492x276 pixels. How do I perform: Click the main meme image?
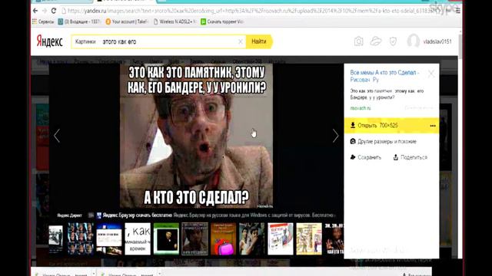coord(197,136)
